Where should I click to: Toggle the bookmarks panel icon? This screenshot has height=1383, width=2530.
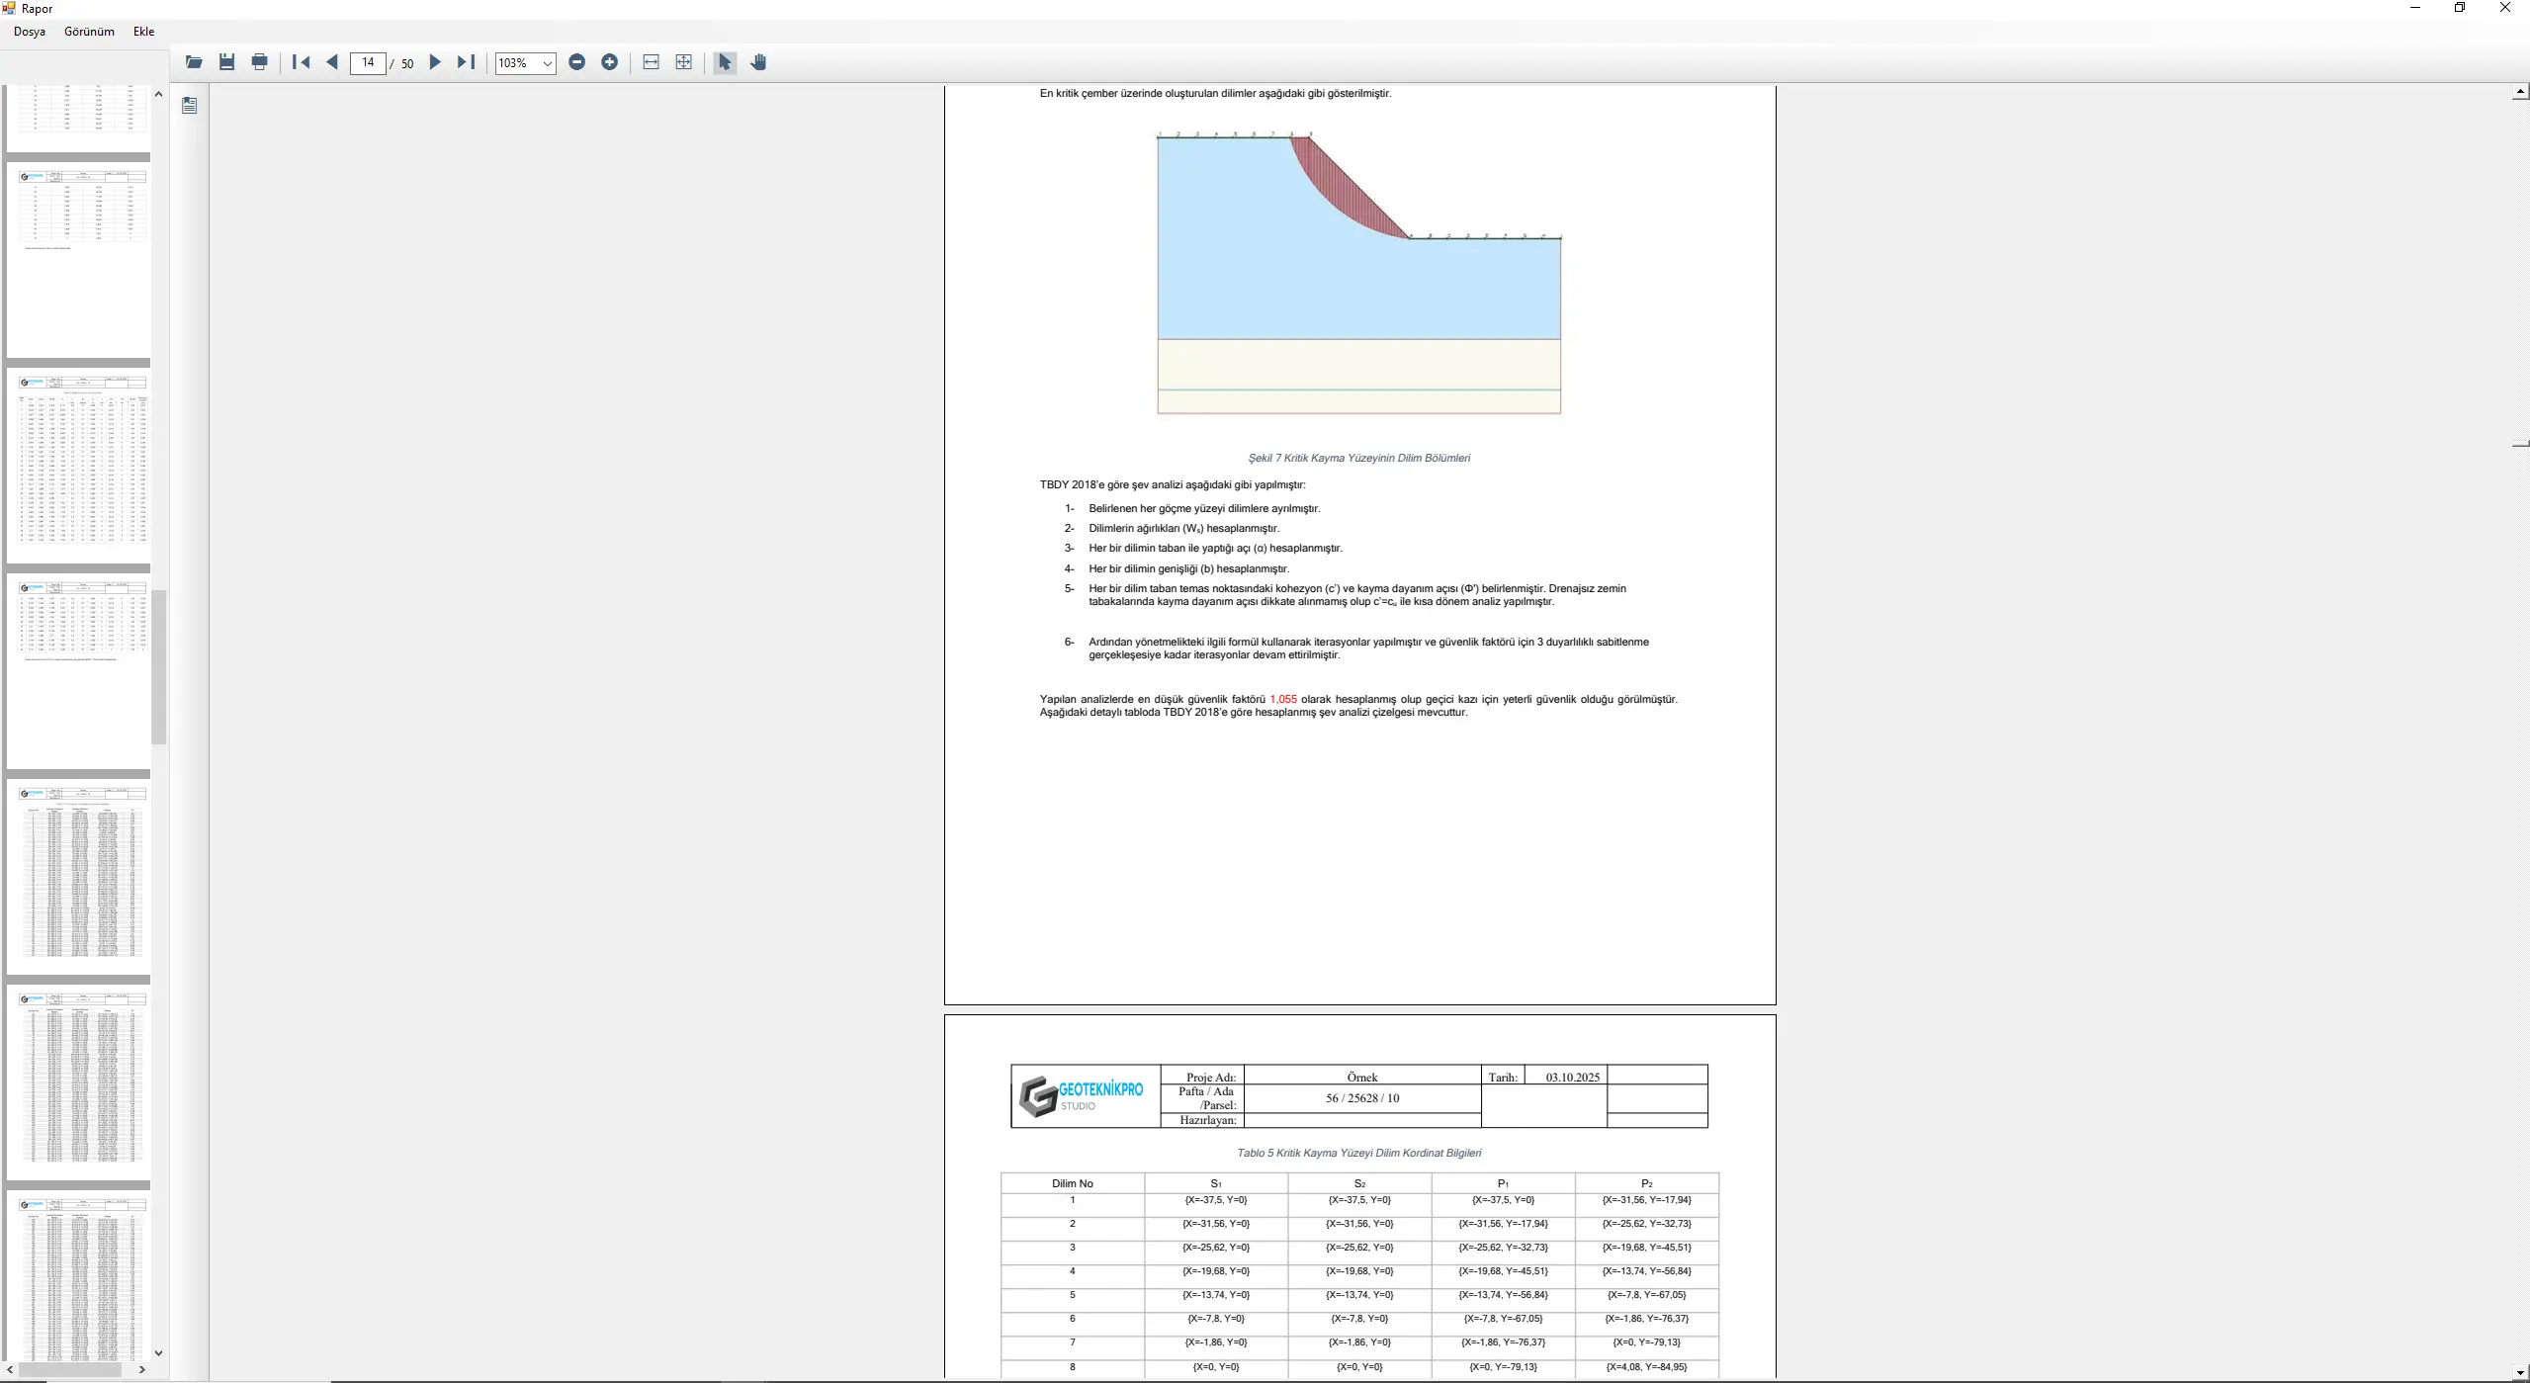pos(190,105)
